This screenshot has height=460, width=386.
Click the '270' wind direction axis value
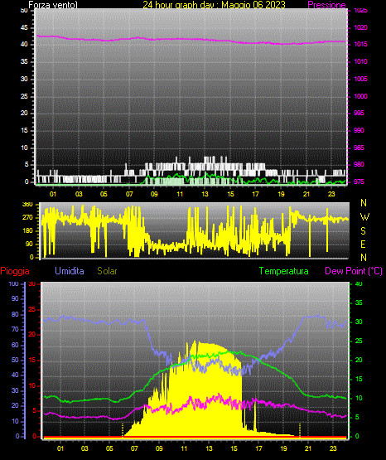27,218
